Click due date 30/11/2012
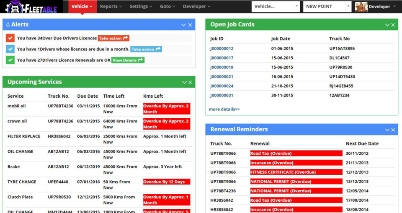The height and width of the screenshot is (213, 402). [x=357, y=153]
